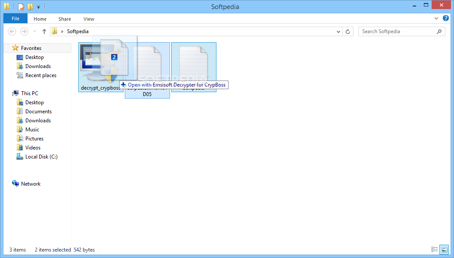This screenshot has height=258, width=454.
Task: Click the This PC computer icon
Action: click(x=15, y=93)
